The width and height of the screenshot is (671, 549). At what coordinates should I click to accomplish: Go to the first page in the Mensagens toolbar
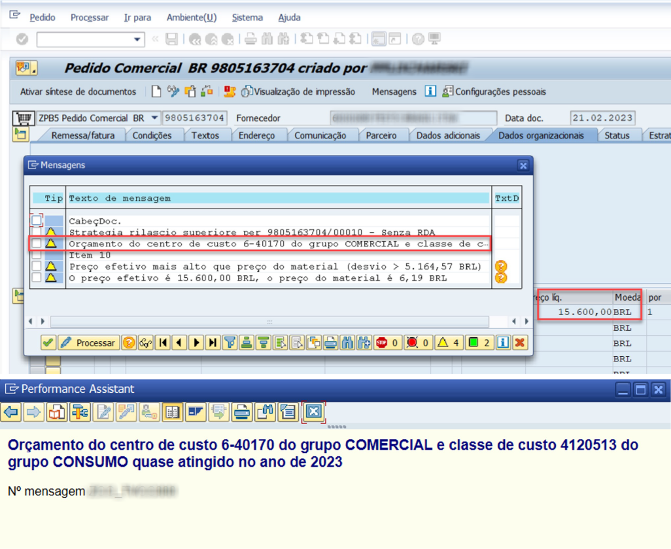point(163,342)
